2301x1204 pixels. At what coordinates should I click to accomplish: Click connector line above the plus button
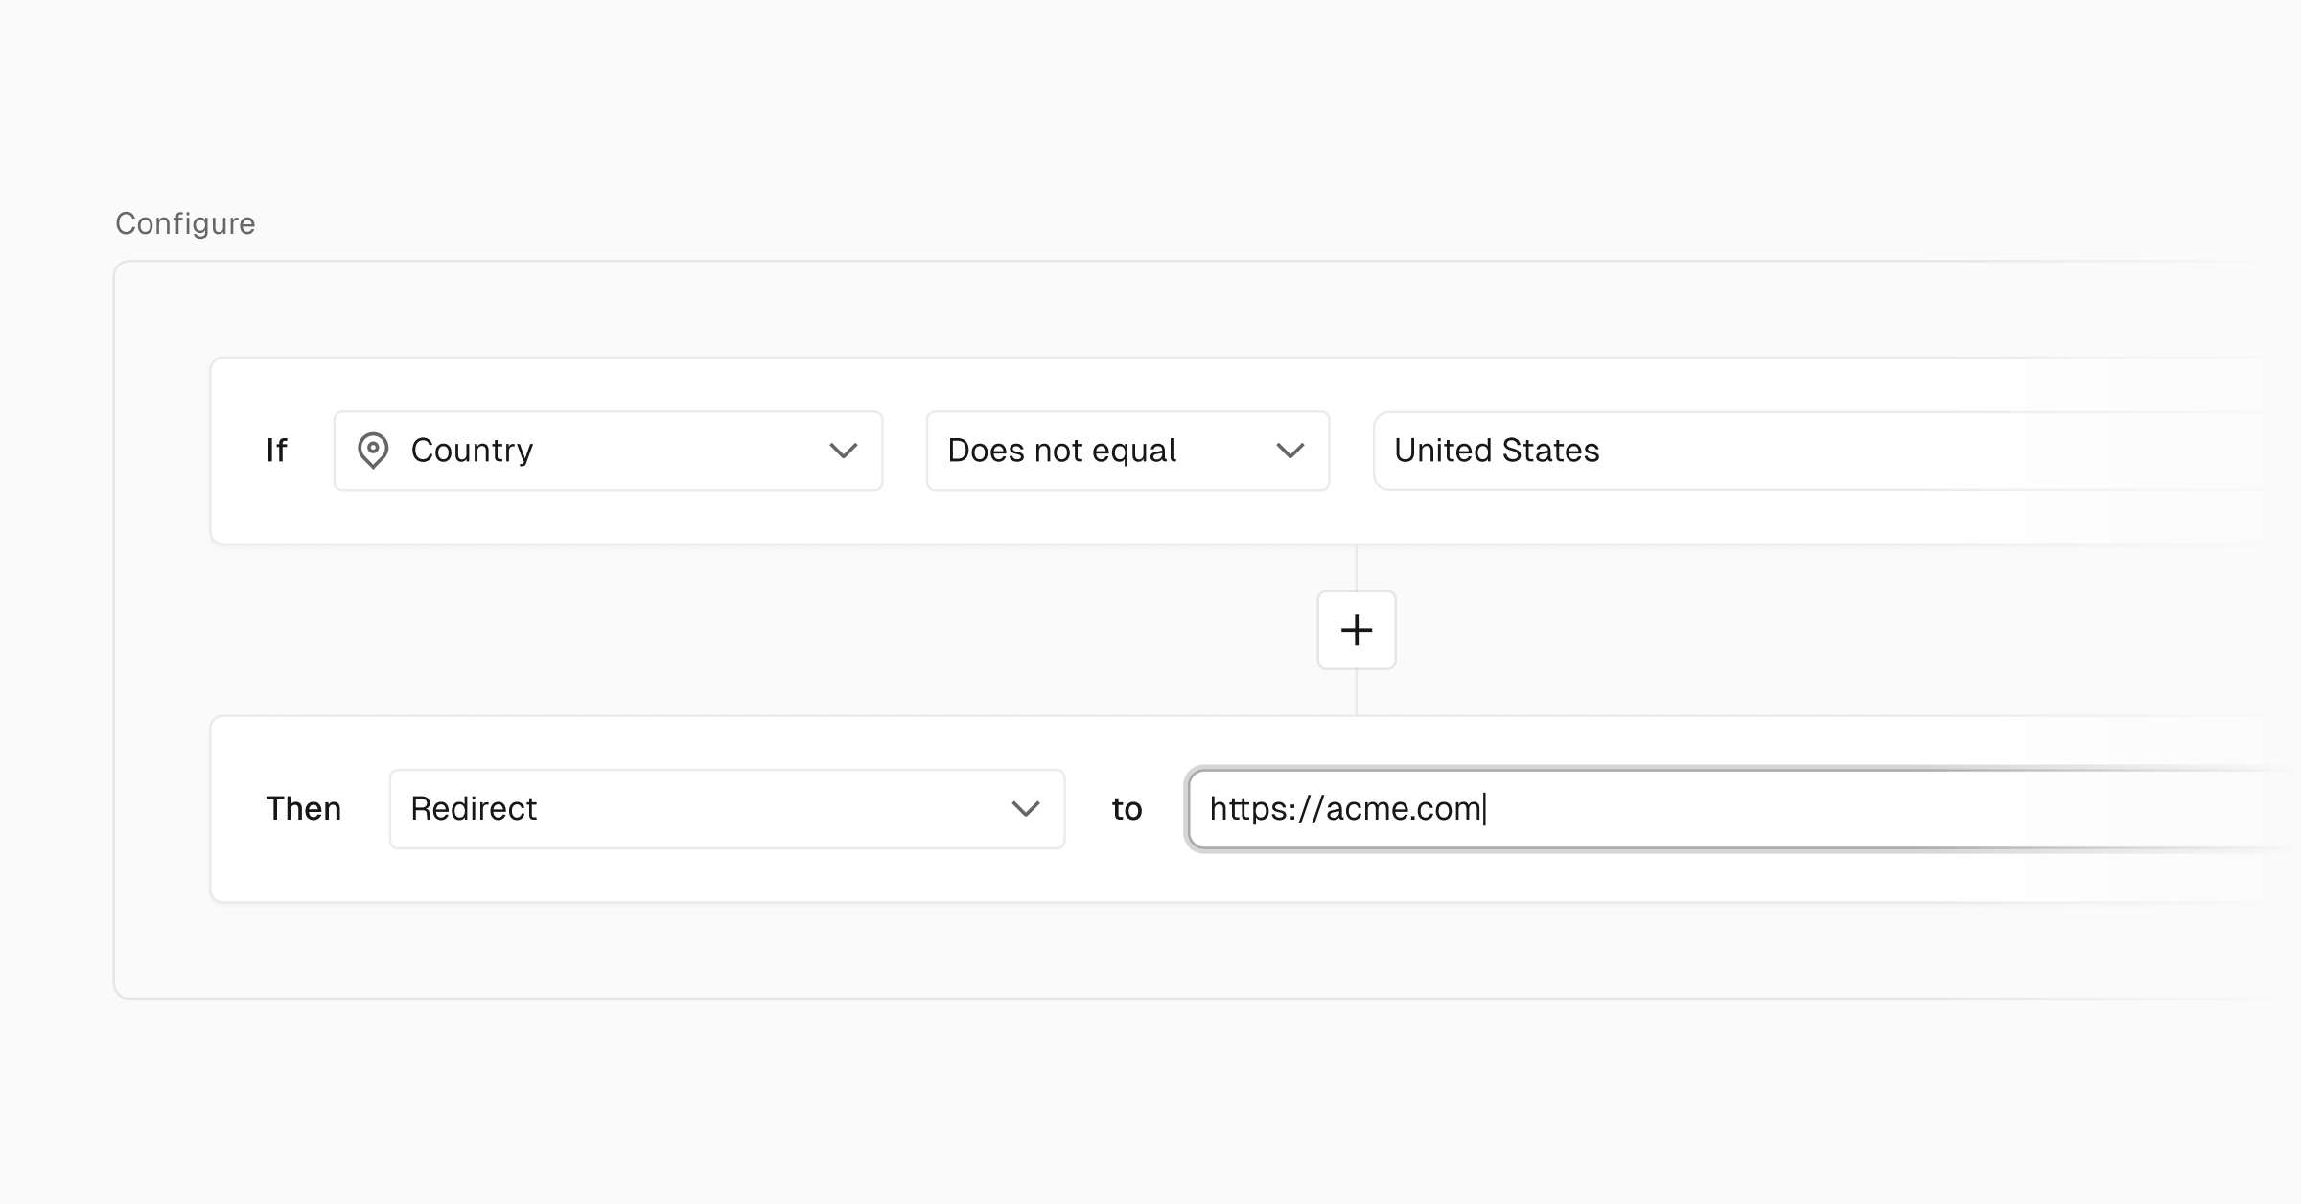tap(1356, 567)
